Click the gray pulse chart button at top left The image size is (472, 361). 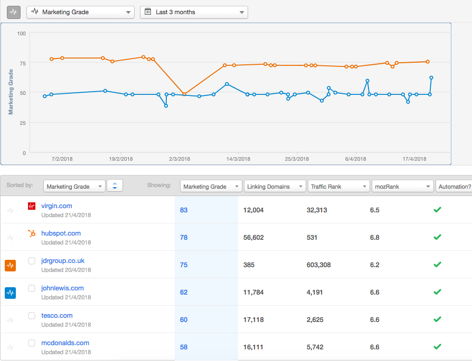point(14,12)
